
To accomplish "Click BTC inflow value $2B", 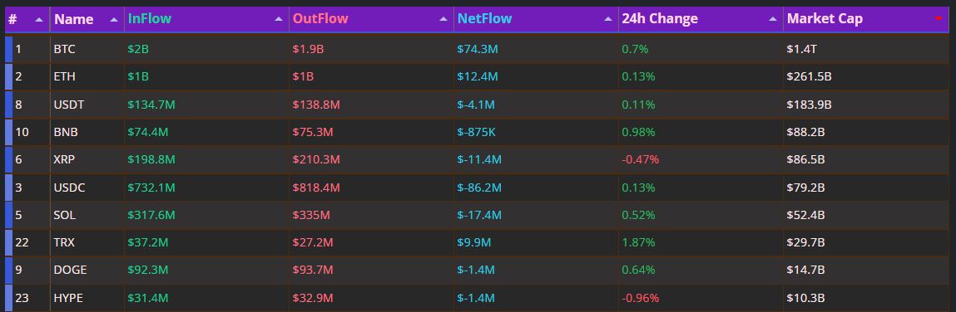I will [x=138, y=49].
